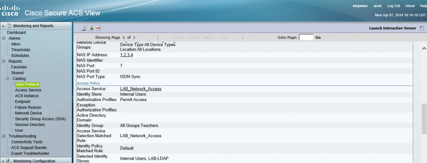
Task: Click the Go button
Action: coord(318,37)
